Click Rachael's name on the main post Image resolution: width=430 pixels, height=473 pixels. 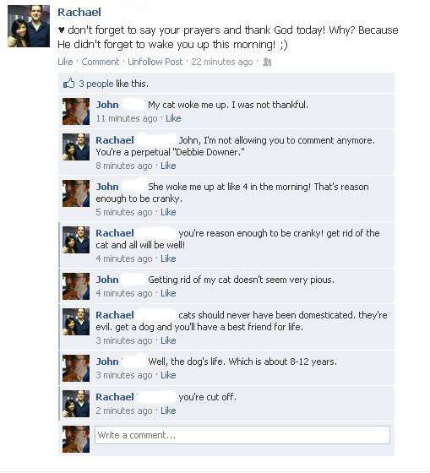click(79, 13)
